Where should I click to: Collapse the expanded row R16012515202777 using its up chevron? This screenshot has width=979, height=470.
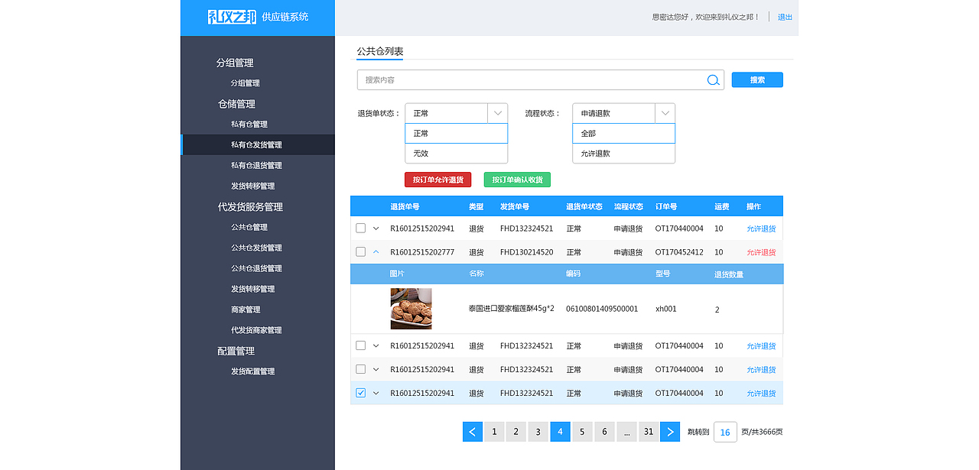(x=376, y=251)
